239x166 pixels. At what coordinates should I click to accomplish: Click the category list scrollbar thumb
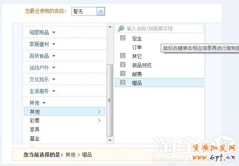pyautogui.click(x=110, y=100)
